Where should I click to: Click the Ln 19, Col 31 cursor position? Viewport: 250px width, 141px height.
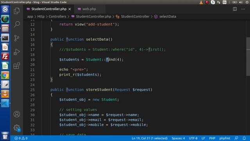[150, 138]
